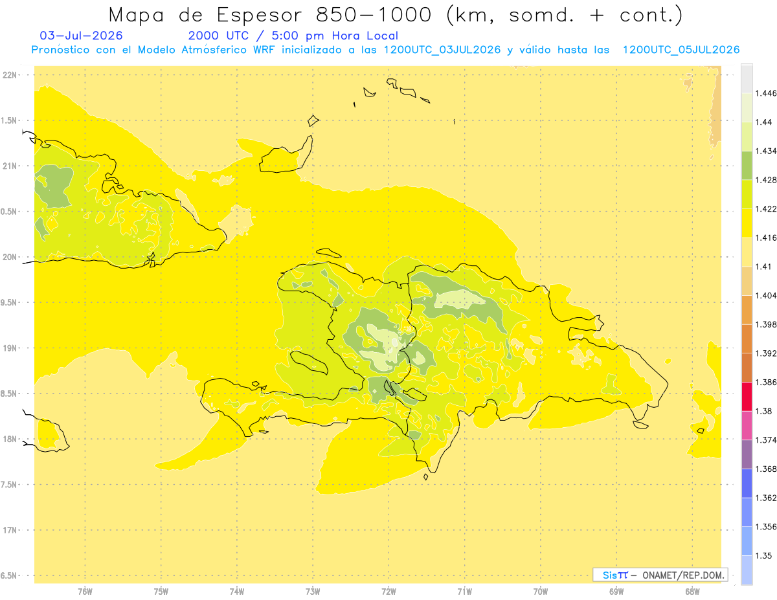Click legend value "1.356"
The height and width of the screenshot is (600, 777).
[x=766, y=527]
